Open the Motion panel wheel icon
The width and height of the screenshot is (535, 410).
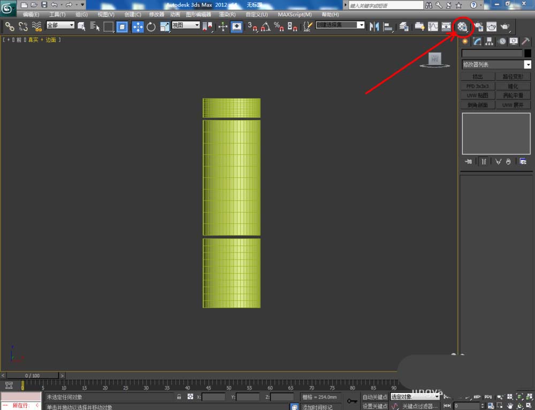(x=502, y=41)
